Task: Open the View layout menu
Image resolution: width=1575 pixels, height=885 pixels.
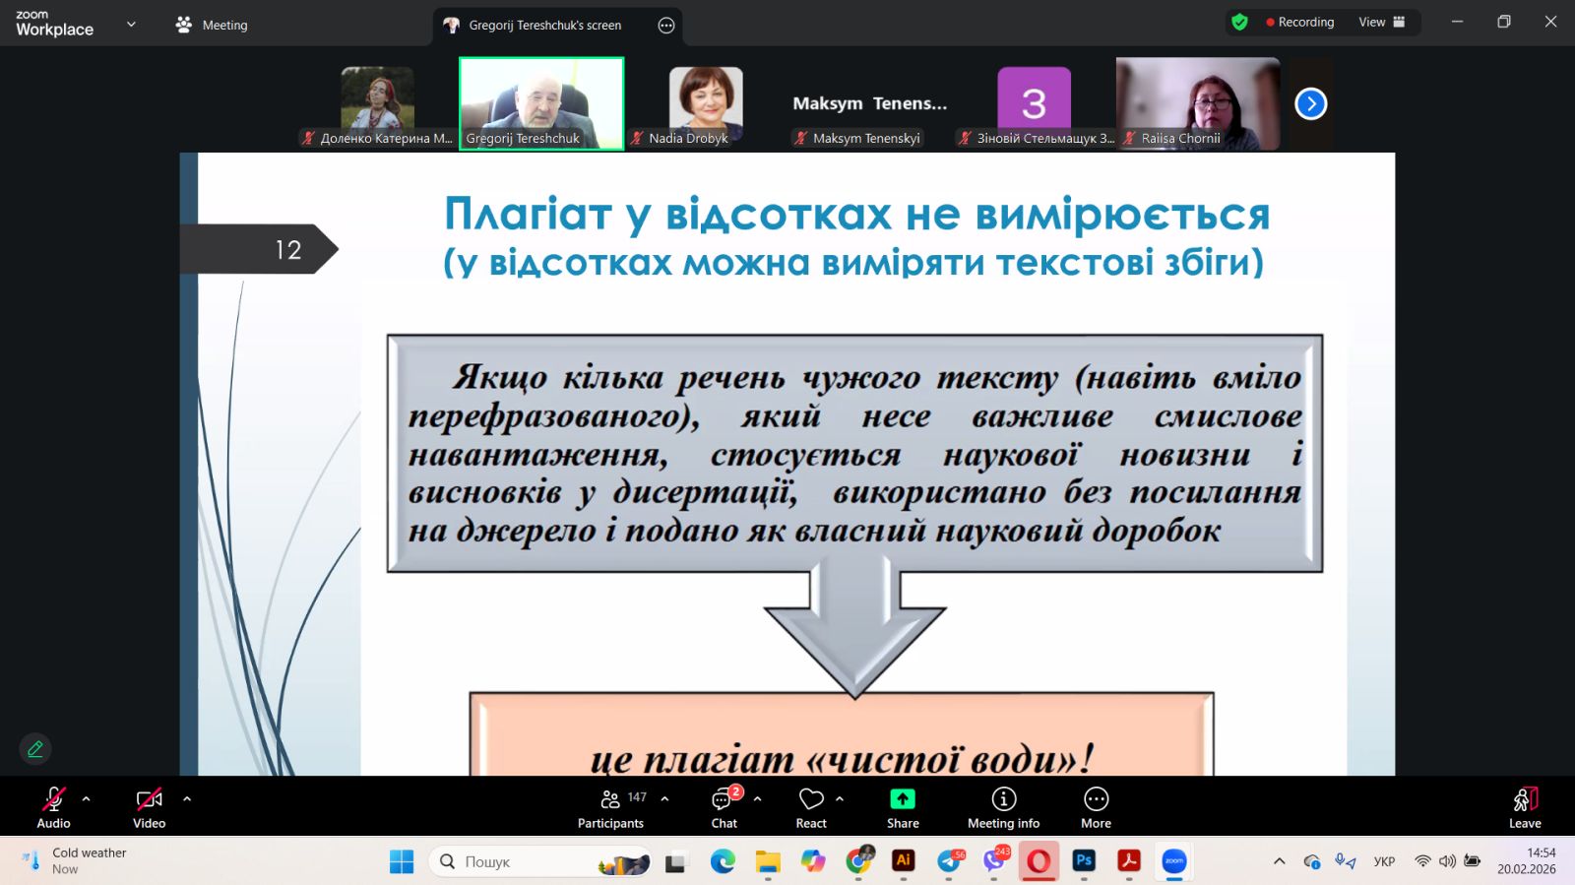Action: 1382,23
